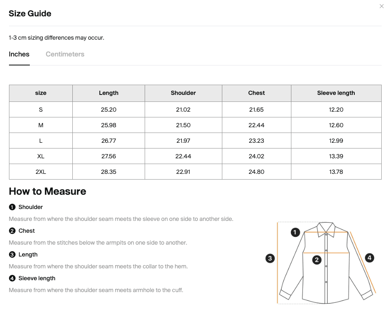Click sleeve length value 13.39
This screenshot has height=315, width=387.
tap(336, 156)
